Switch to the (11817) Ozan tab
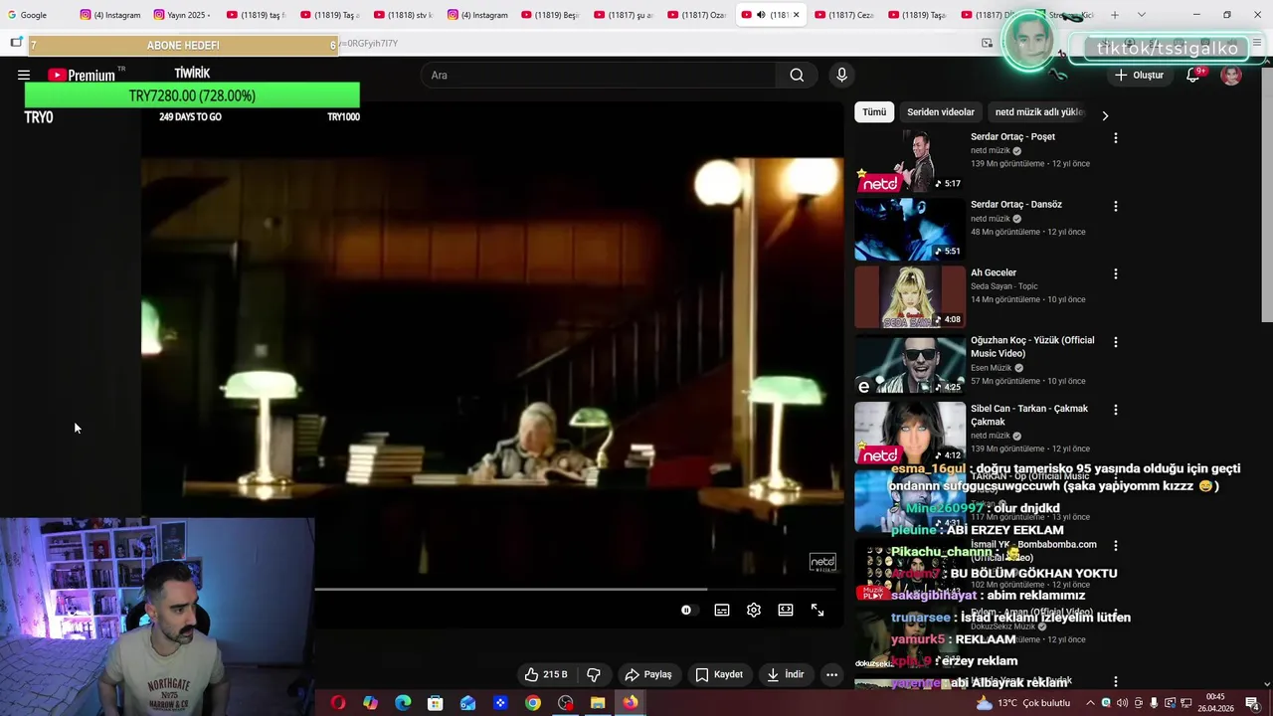This screenshot has height=716, width=1273. coord(696,15)
